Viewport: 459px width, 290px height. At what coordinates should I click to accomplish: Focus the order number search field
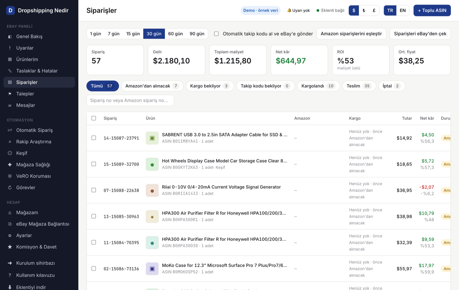(130, 100)
